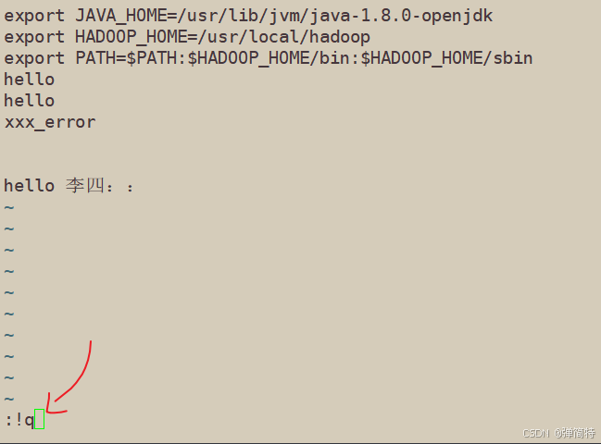Screen dimensions: 601x444
Task: Click $HADOOP_HOME/bin in PATH line
Action: pyautogui.click(x=268, y=58)
